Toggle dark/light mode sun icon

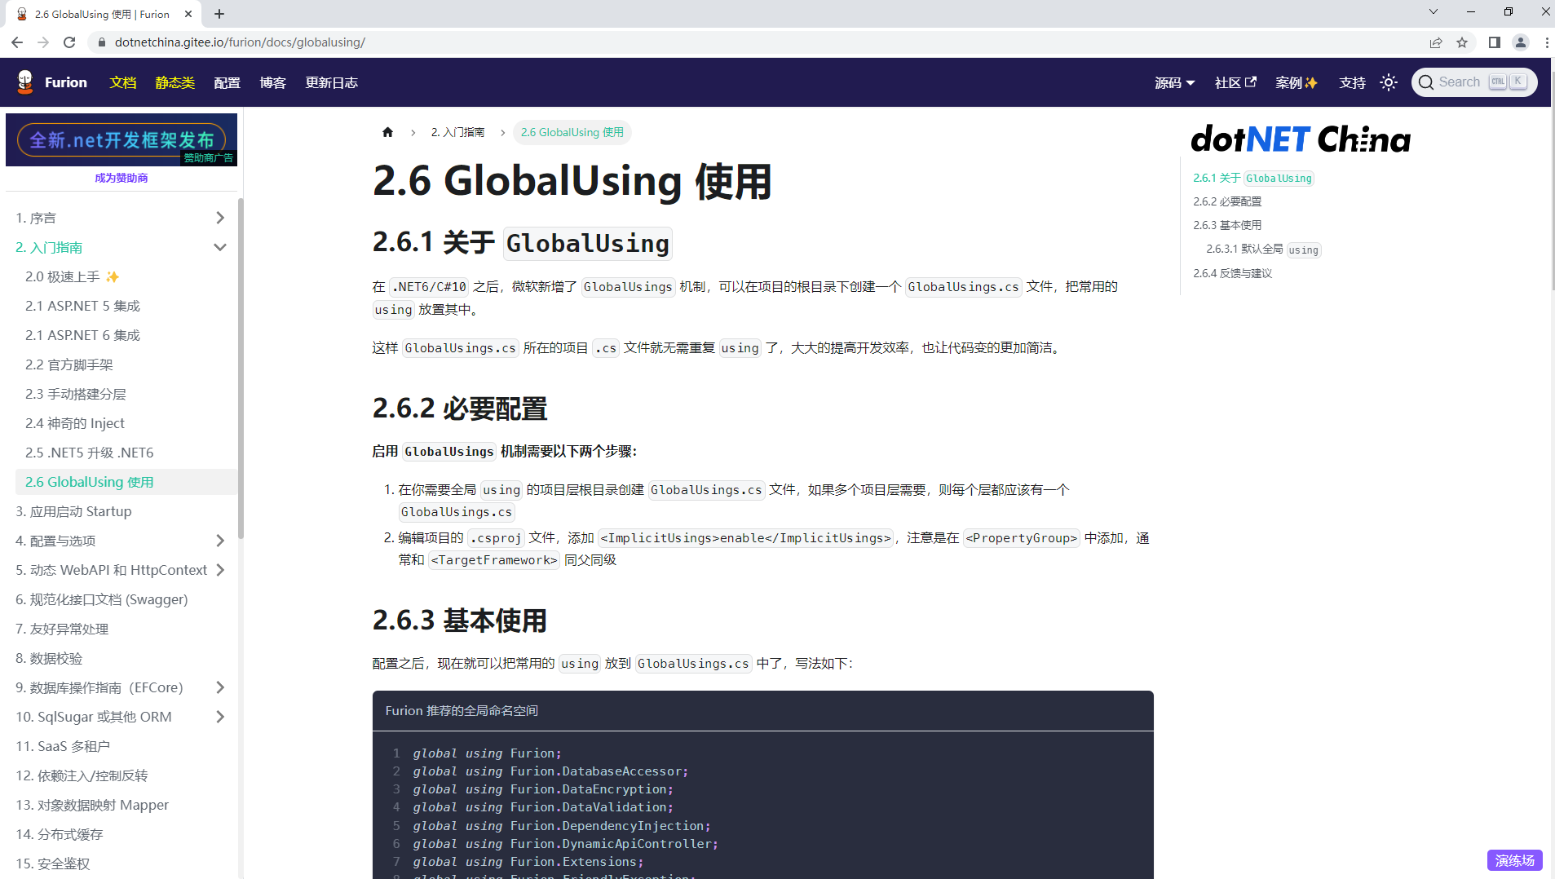pos(1389,82)
